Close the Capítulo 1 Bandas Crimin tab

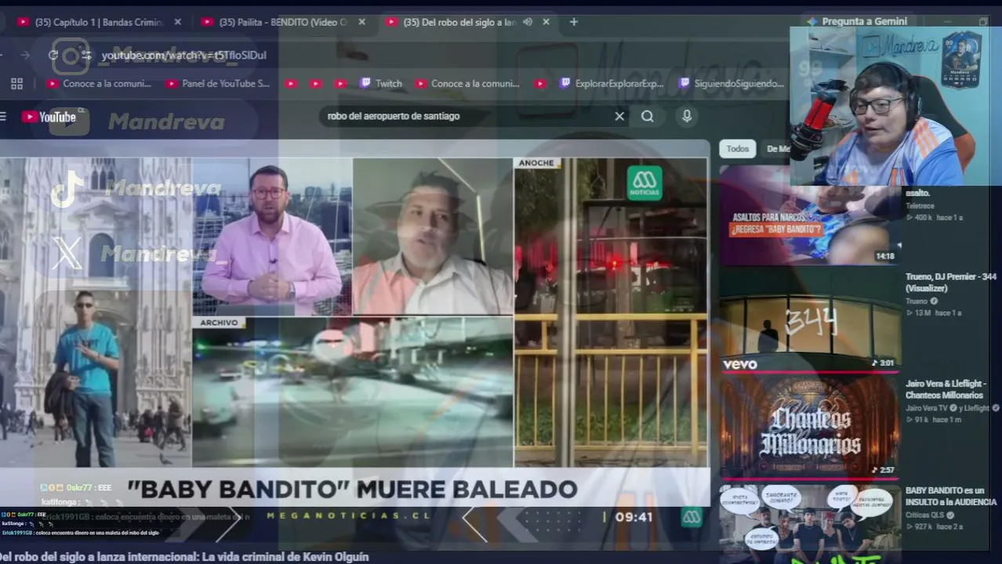click(x=177, y=22)
